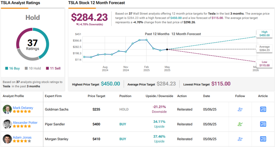
Task: Open Alexander Potter's profile photo
Action: point(7,124)
